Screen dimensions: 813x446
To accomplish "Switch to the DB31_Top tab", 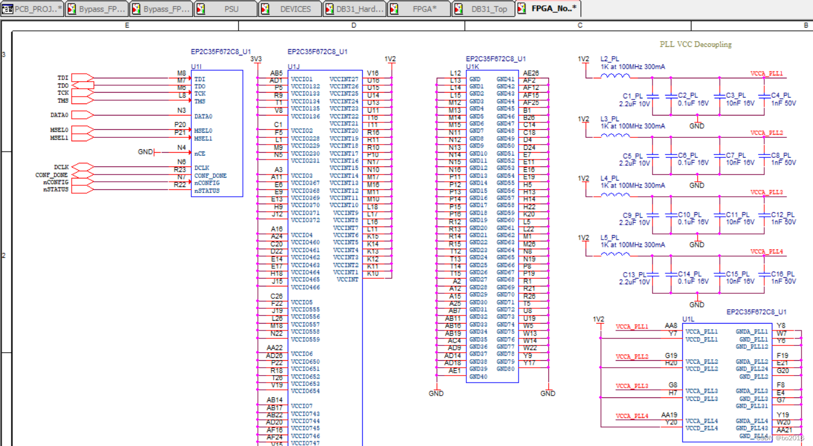I will [x=483, y=9].
